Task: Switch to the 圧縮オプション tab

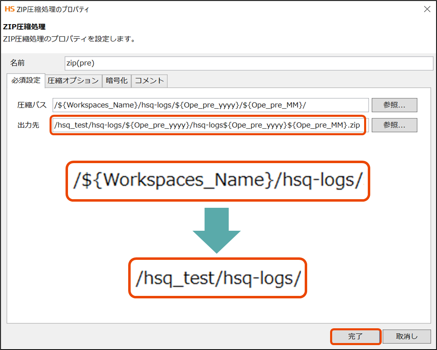Action: pyautogui.click(x=73, y=81)
